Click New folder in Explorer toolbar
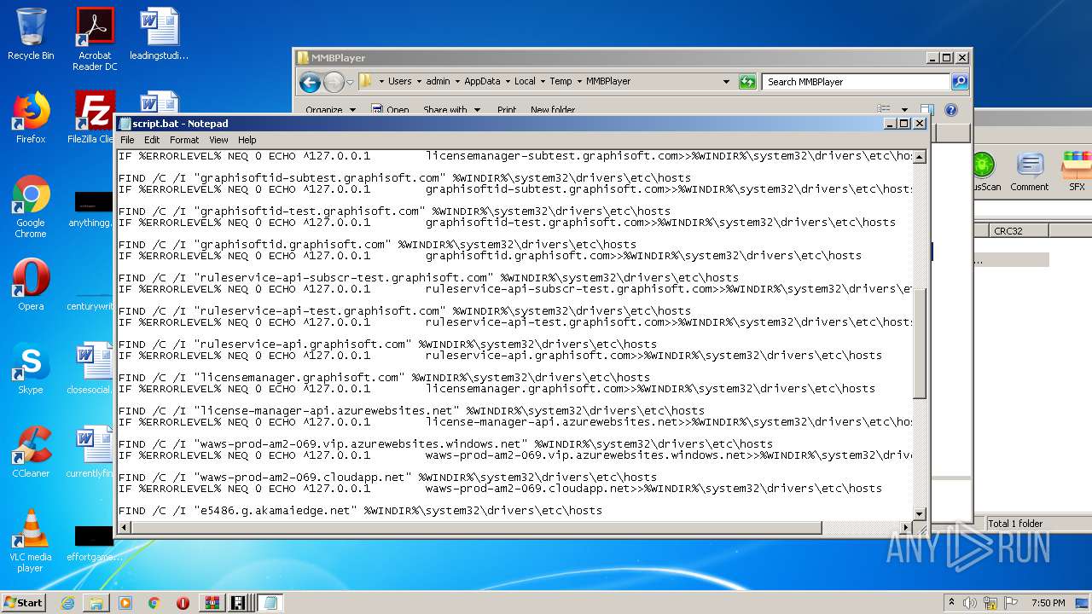1092x614 pixels. click(x=553, y=110)
